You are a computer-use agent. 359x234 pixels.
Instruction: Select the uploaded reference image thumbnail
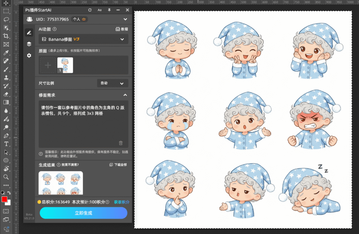(x=66, y=65)
